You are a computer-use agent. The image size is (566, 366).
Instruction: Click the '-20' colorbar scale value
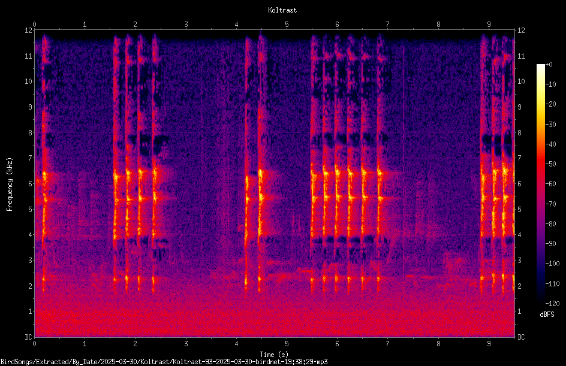click(x=550, y=104)
